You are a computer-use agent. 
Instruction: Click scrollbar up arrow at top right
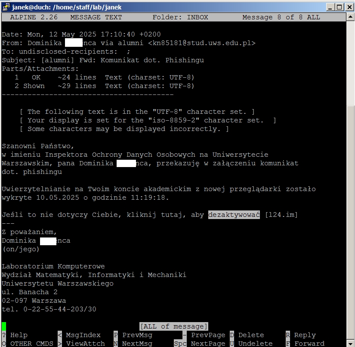point(351,17)
